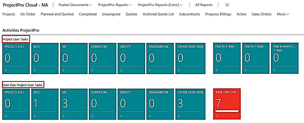
Task: Open the Quotes list
Action: [131, 14]
